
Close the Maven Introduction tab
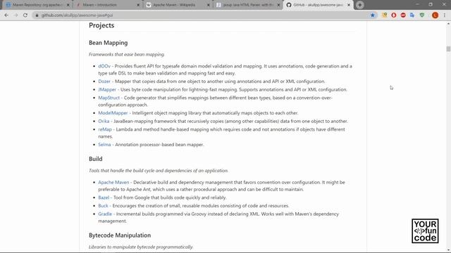[x=138, y=5]
